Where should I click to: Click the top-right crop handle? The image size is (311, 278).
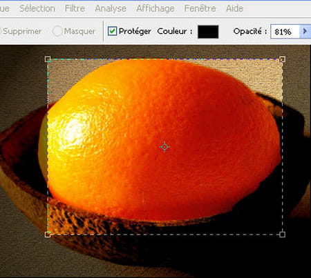(x=283, y=59)
